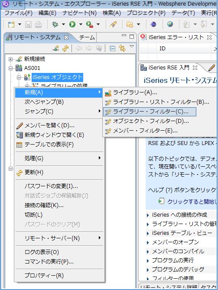Viewport: 218px width, 290px height.
Task: Click 切断(L) in context menu
Action: [59, 215]
